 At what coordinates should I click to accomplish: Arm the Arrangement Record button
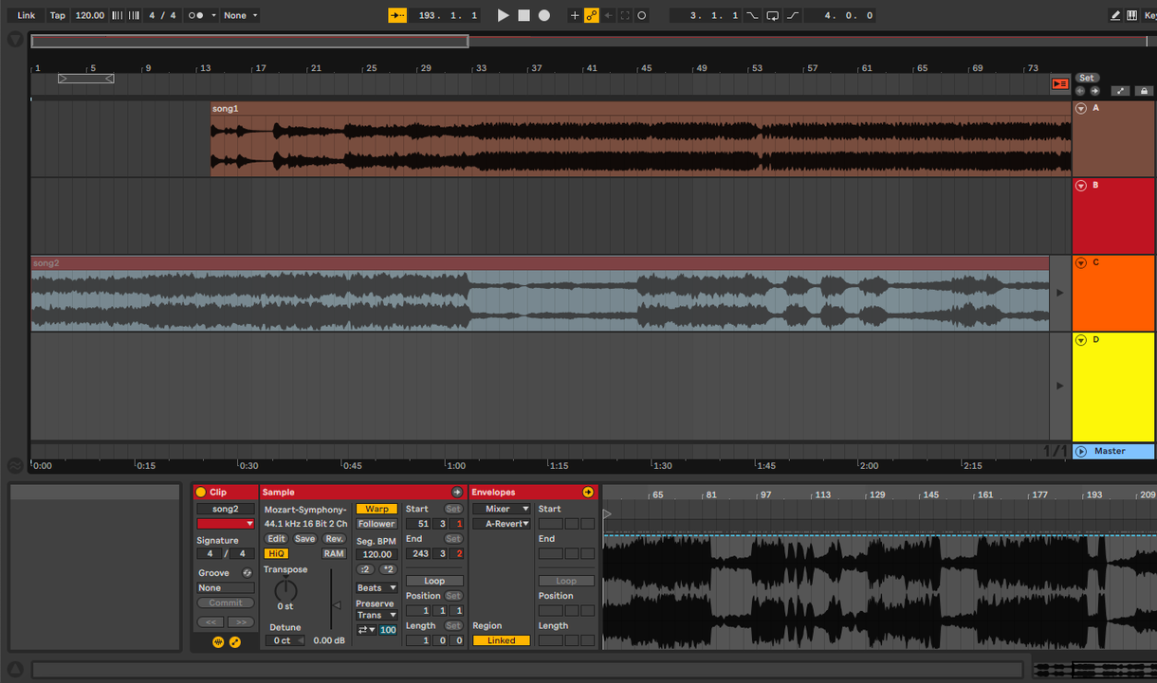pyautogui.click(x=544, y=15)
